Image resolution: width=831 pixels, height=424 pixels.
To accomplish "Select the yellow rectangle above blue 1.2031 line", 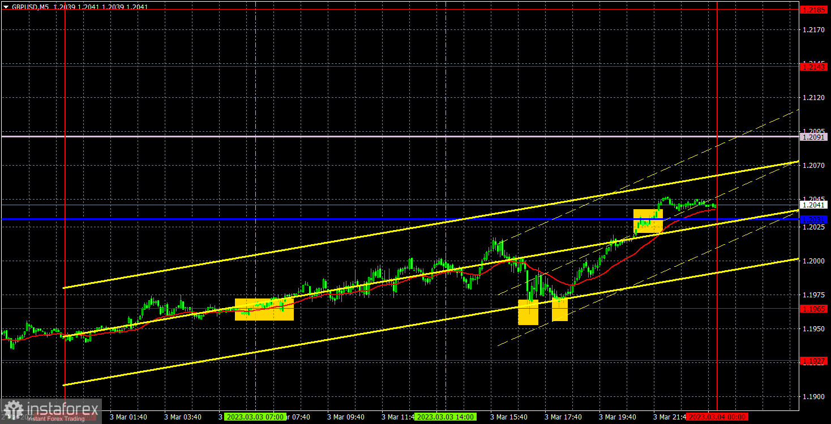I will pyautogui.click(x=648, y=220).
